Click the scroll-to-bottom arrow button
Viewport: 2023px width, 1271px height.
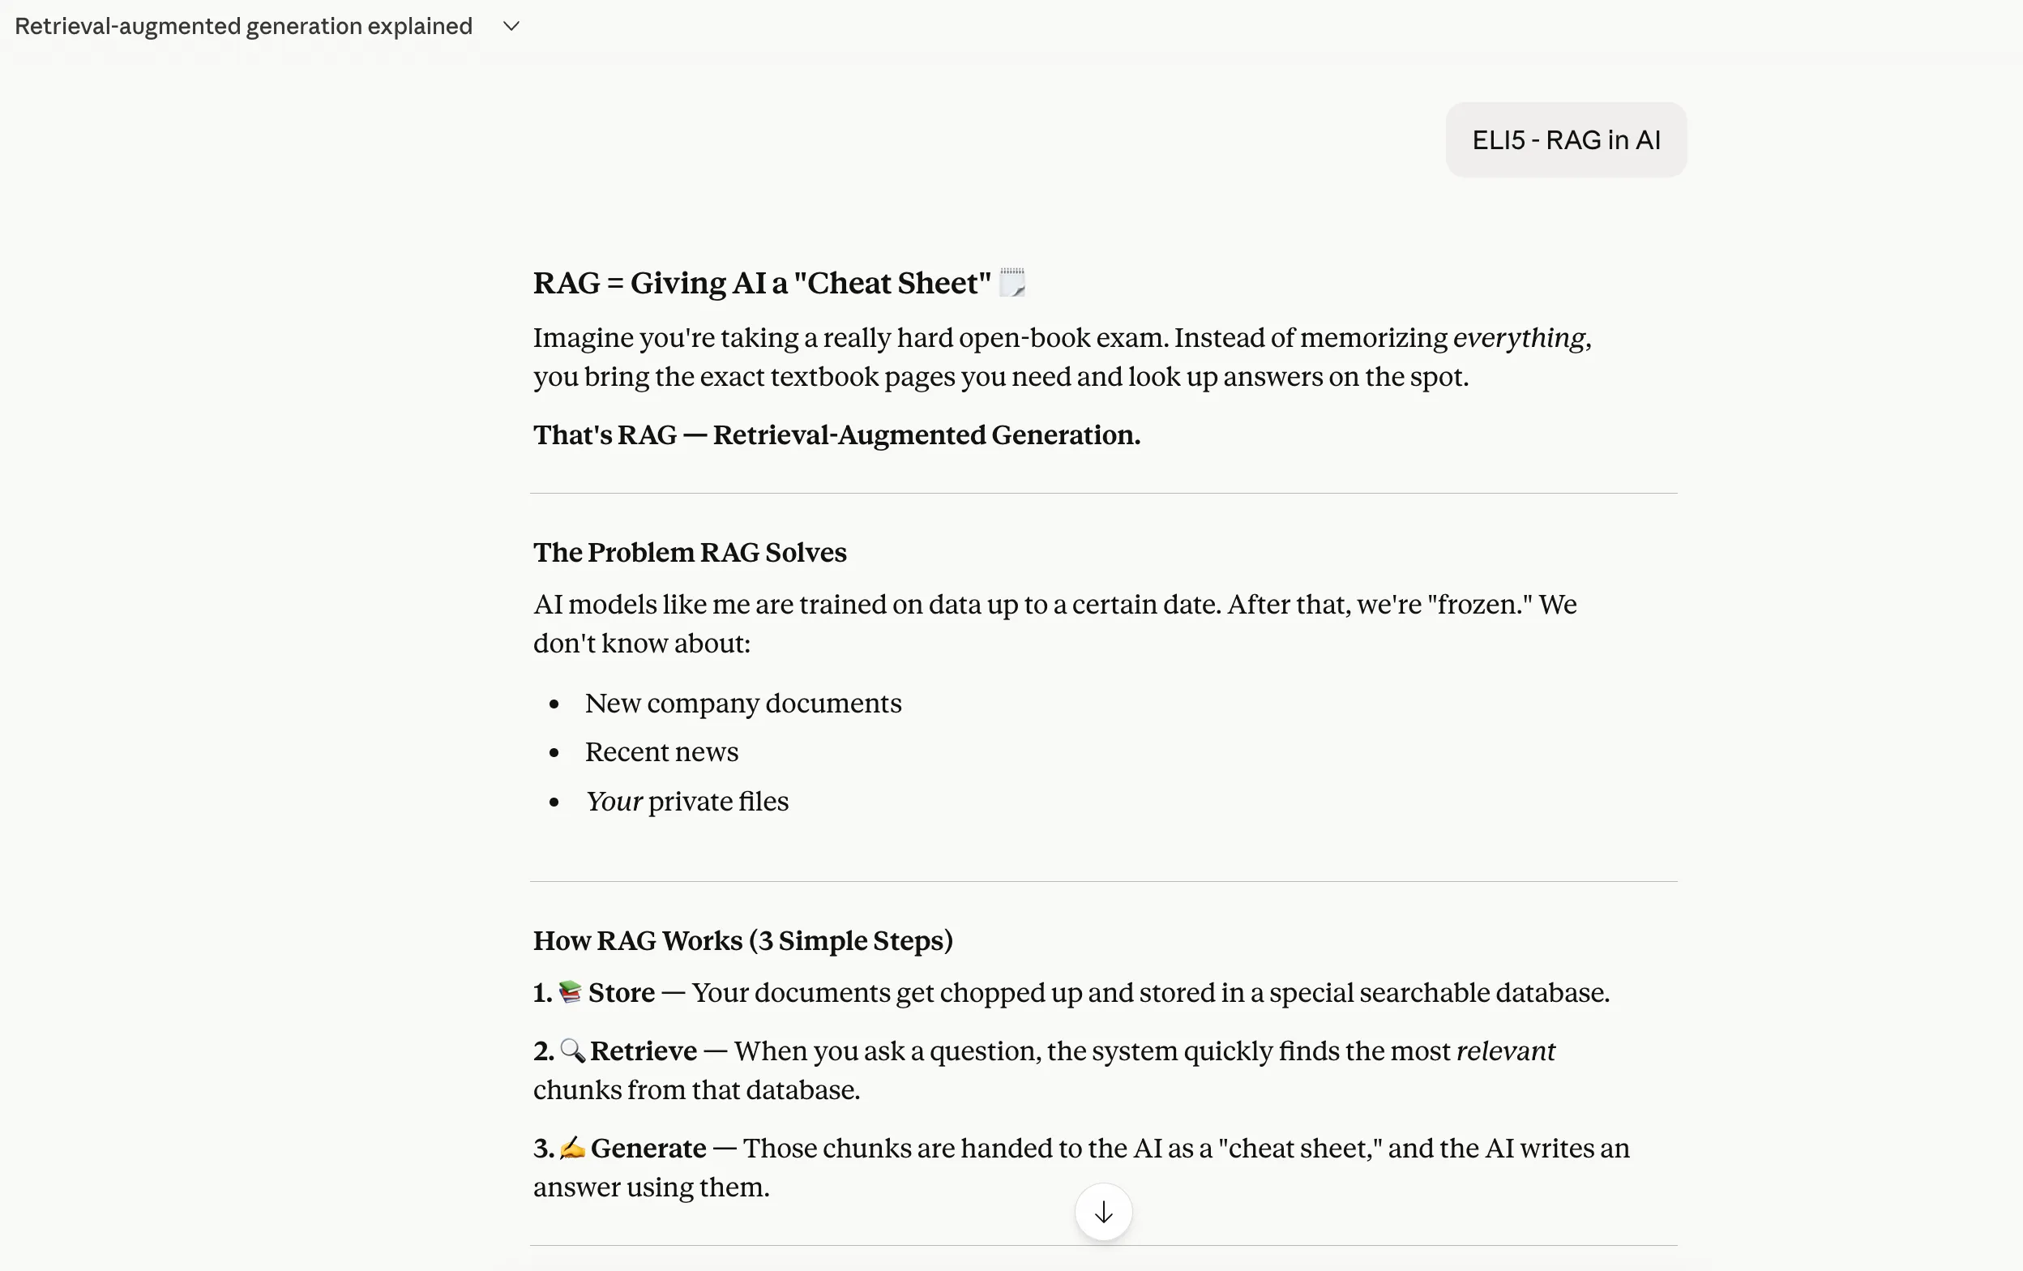(1103, 1211)
